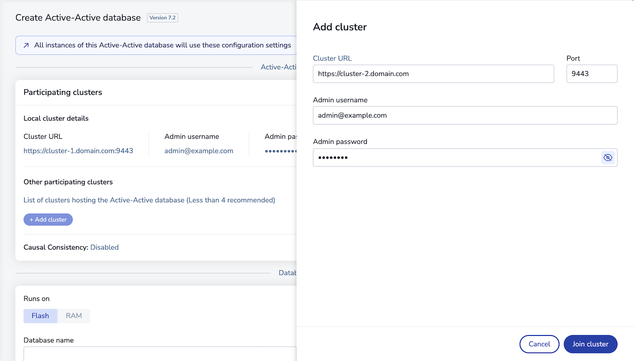Click the list of clusters hosting description
The width and height of the screenshot is (634, 361).
click(x=149, y=200)
